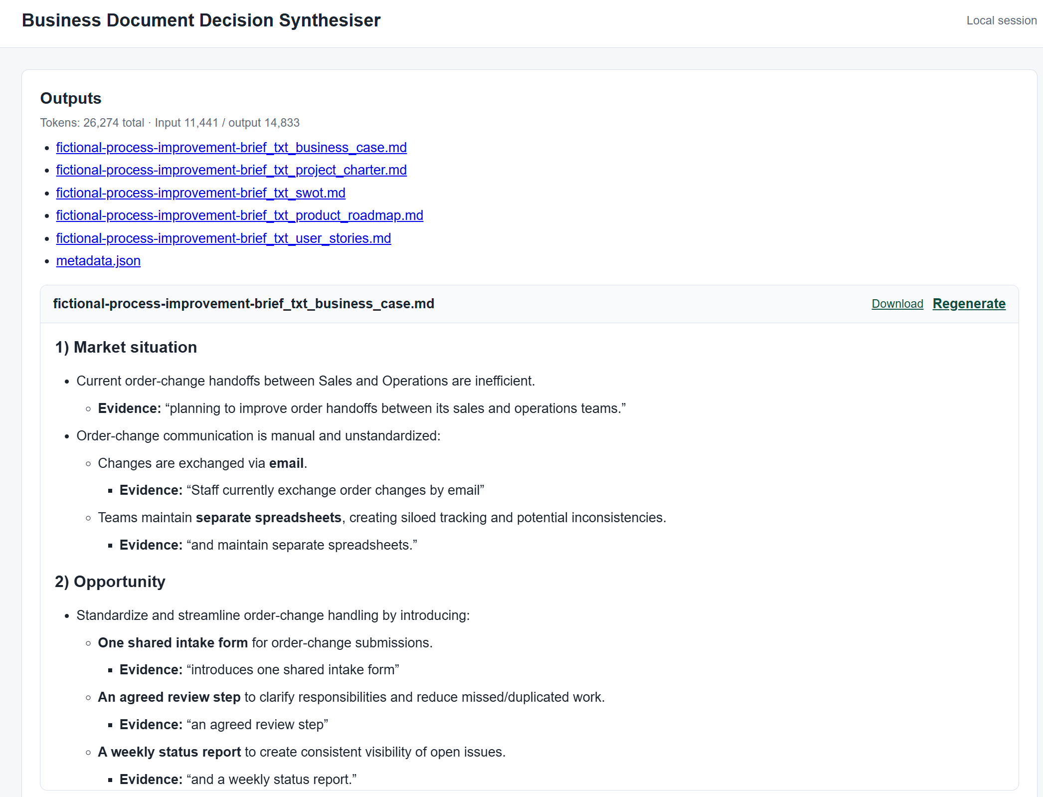Image resolution: width=1043 pixels, height=797 pixels.
Task: Click the Opportunity section heading
Action: coord(110,582)
